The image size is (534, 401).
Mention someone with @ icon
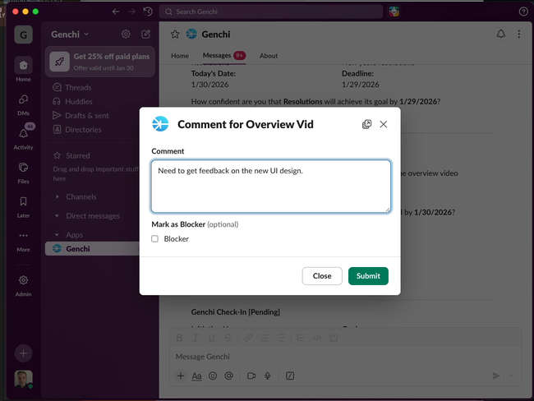point(229,376)
